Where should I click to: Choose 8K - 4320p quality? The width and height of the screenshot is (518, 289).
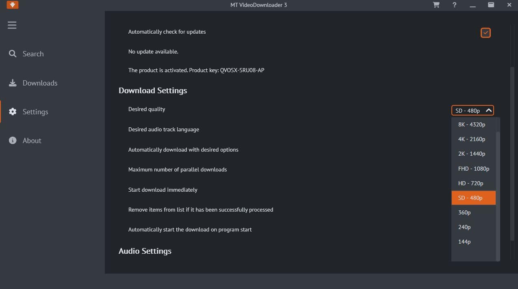tap(473, 124)
